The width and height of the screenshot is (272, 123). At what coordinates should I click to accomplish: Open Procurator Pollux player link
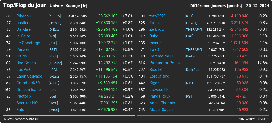point(165,63)
